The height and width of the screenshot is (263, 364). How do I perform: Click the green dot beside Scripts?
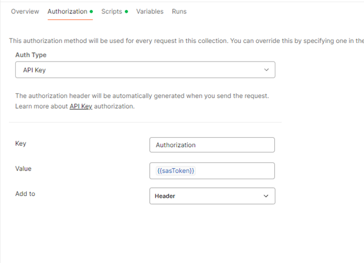pos(127,12)
